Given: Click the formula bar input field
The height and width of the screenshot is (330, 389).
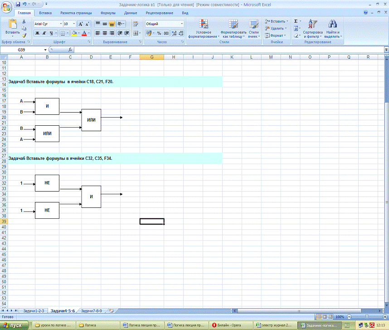Looking at the screenshot, I should coord(229,50).
